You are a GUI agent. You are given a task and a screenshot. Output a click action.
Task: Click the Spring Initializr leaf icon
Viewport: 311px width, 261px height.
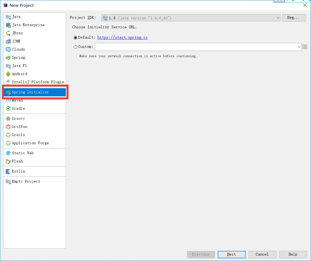click(x=8, y=92)
